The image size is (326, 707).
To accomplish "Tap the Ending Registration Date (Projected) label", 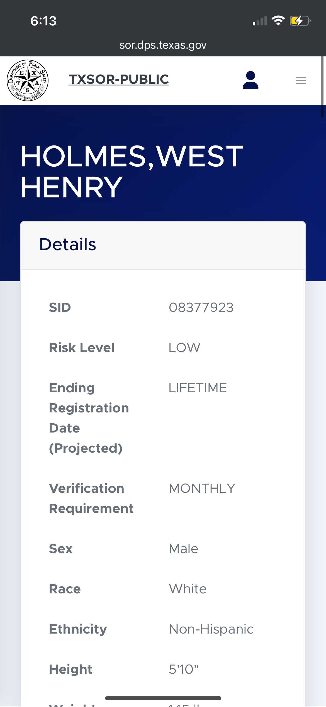I will point(89,418).
